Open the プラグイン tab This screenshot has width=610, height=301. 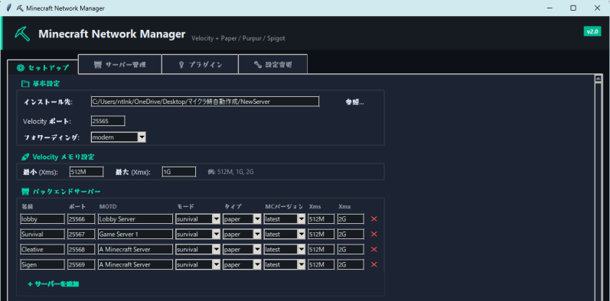tap(200, 64)
